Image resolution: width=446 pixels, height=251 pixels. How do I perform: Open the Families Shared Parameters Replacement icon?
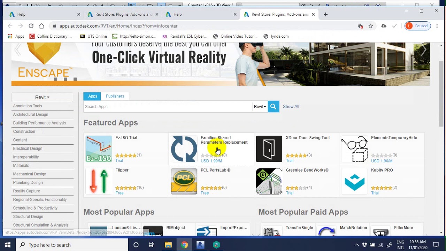(x=184, y=149)
